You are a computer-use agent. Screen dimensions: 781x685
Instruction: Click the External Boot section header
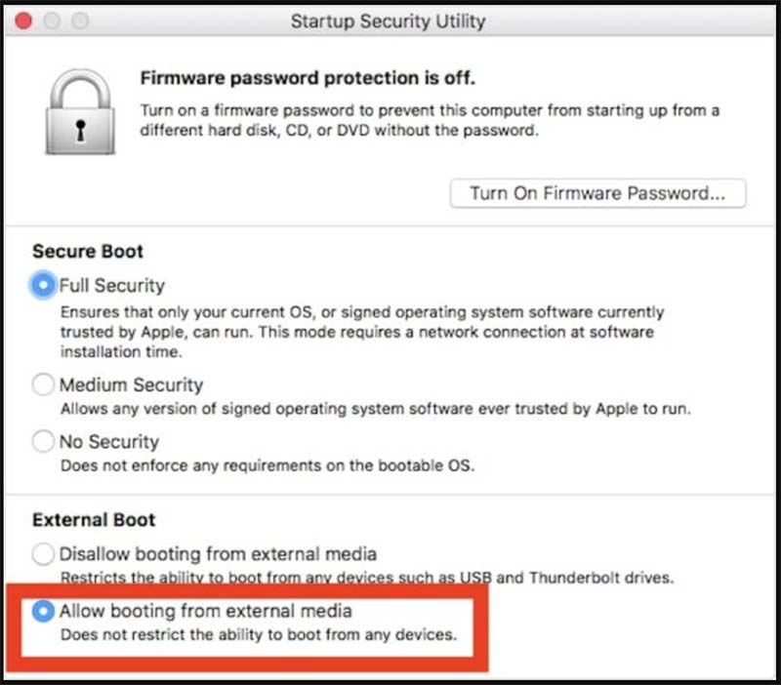[93, 519]
